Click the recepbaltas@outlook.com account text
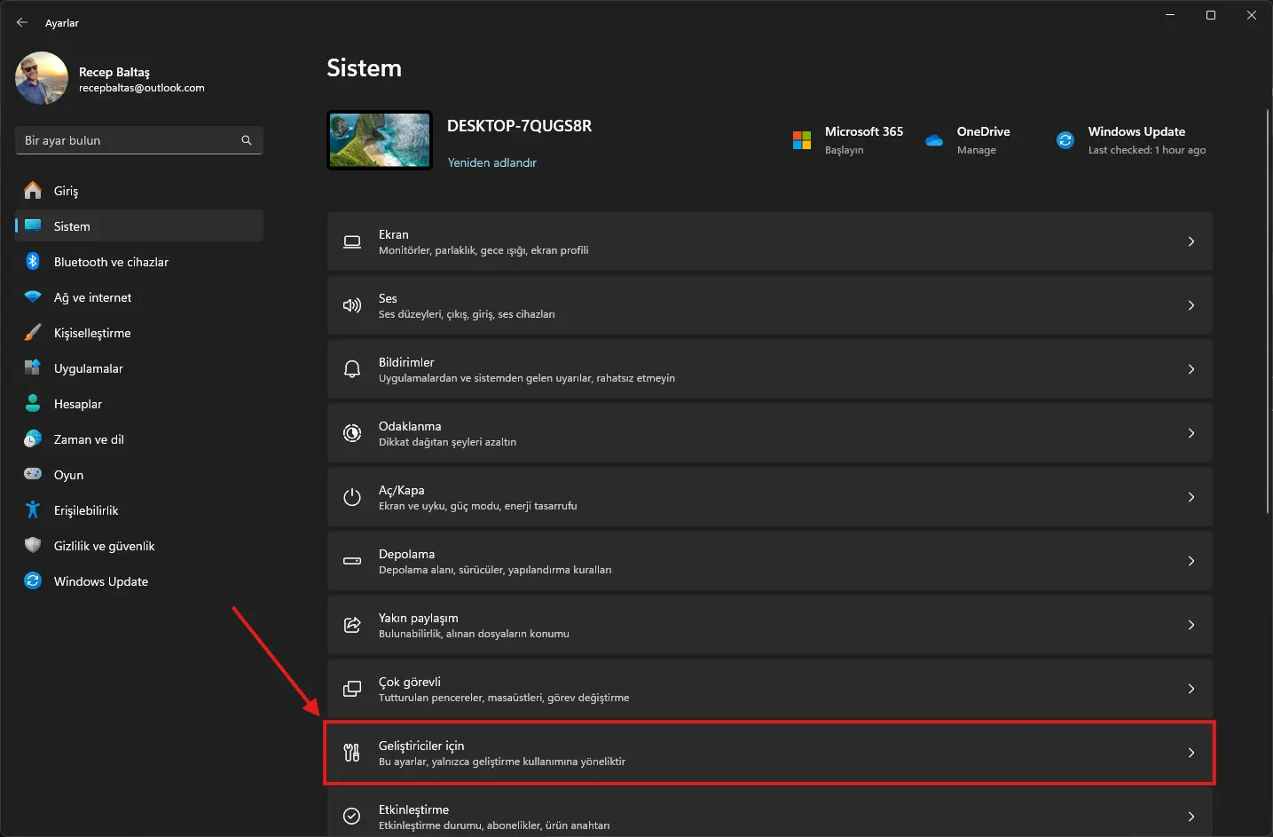This screenshot has height=837, width=1273. (x=141, y=88)
